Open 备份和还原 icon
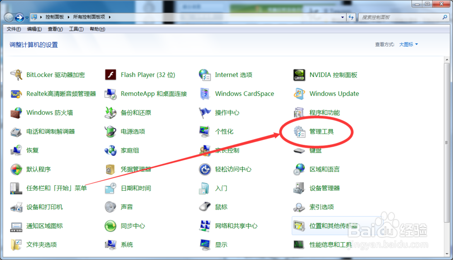 (111, 113)
